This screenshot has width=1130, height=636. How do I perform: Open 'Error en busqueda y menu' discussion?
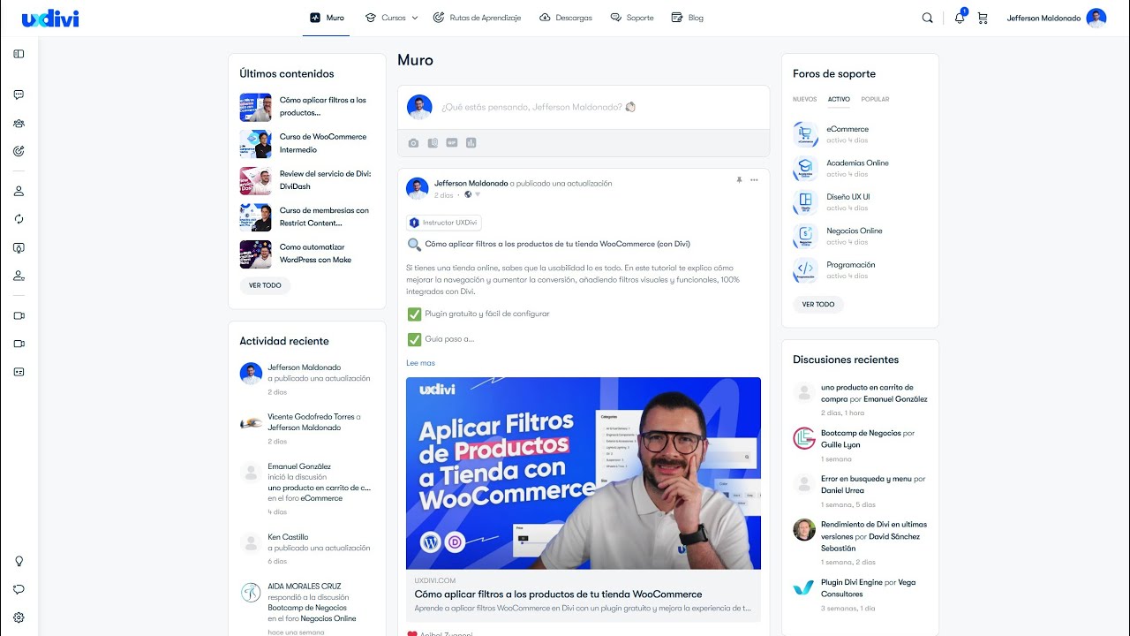(x=866, y=479)
